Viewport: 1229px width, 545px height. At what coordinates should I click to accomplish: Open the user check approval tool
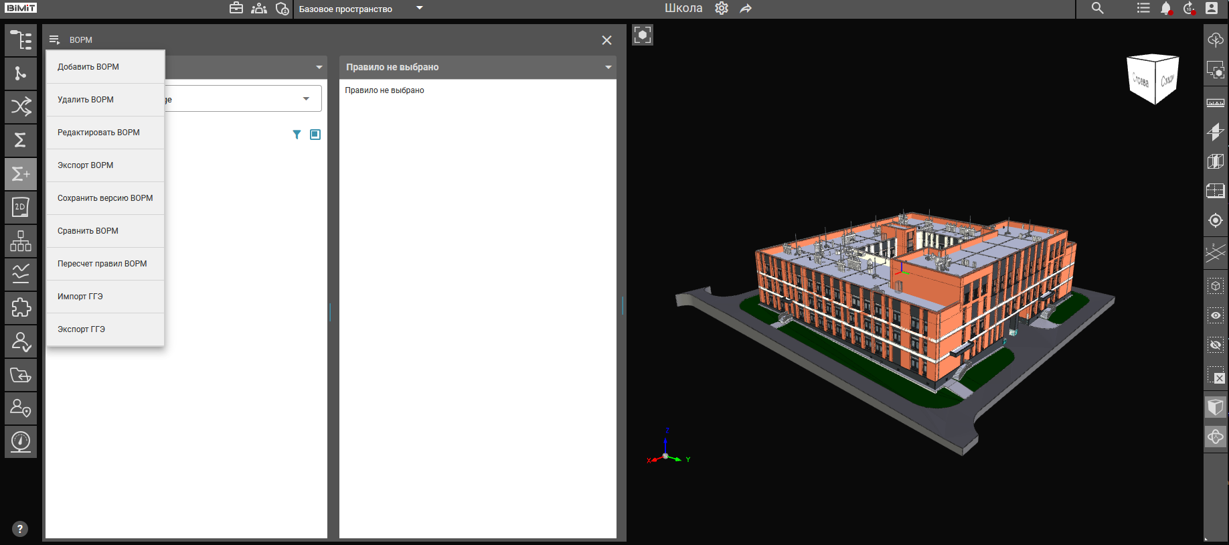(21, 341)
